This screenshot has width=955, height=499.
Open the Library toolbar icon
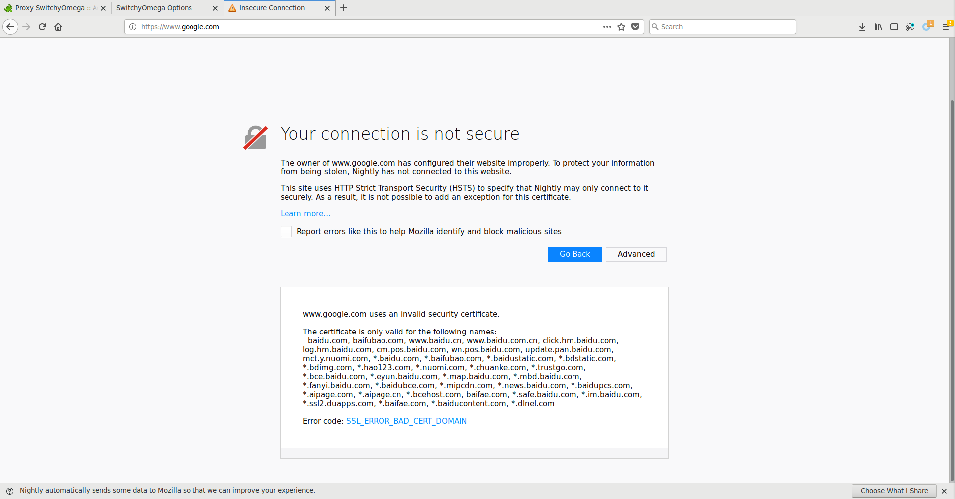pyautogui.click(x=878, y=27)
